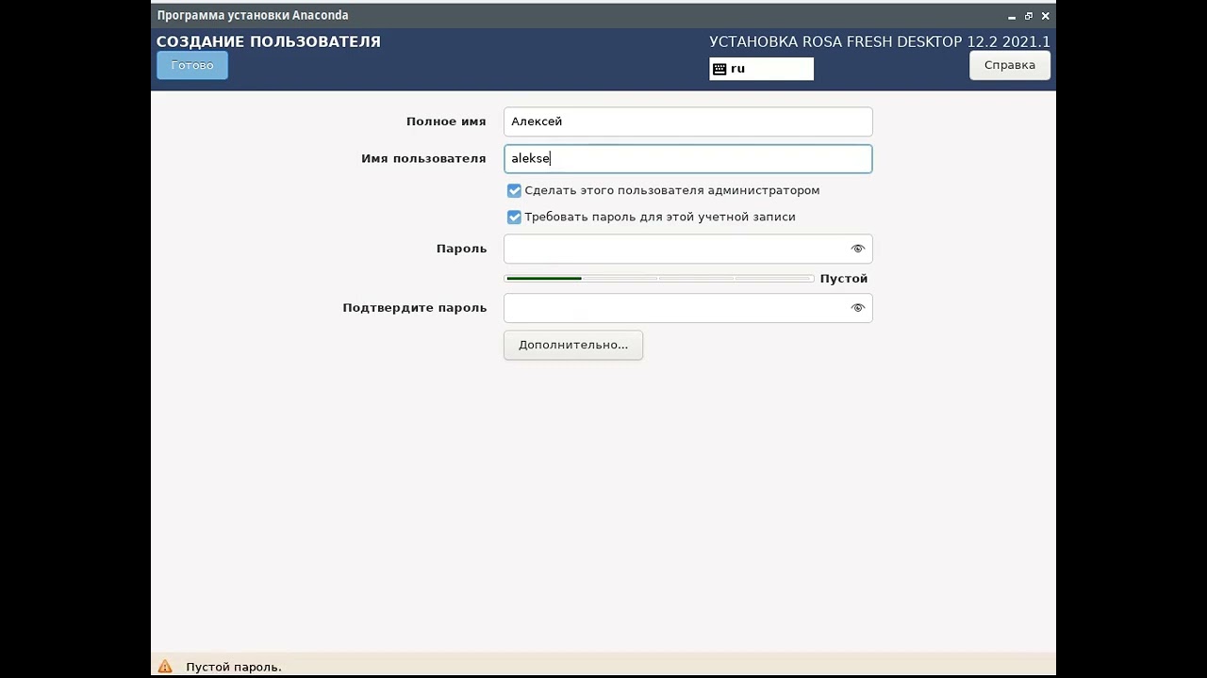Click the 'Пустой' strength label
1207x678 pixels.
coord(844,279)
